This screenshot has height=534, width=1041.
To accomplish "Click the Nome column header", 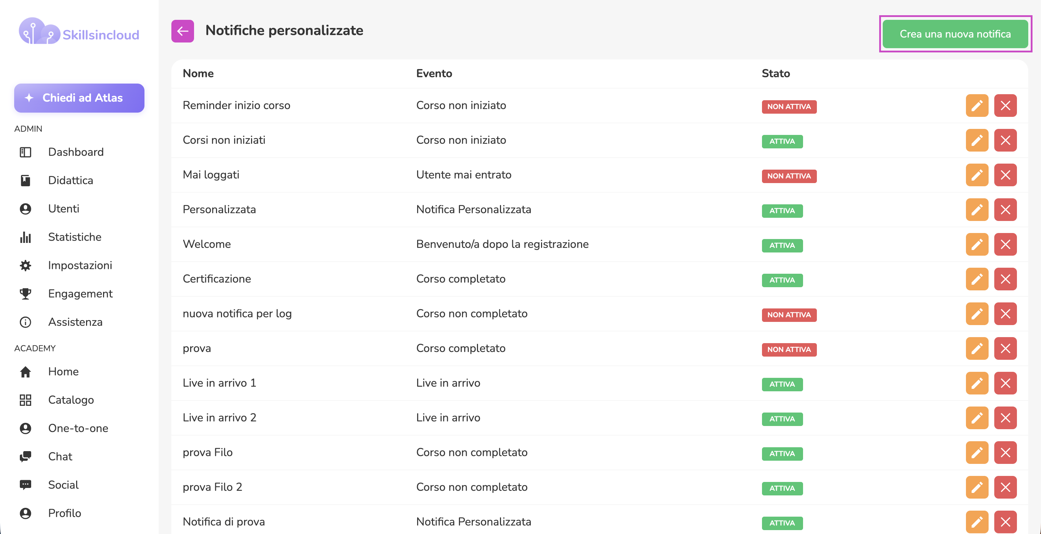I will pos(198,74).
